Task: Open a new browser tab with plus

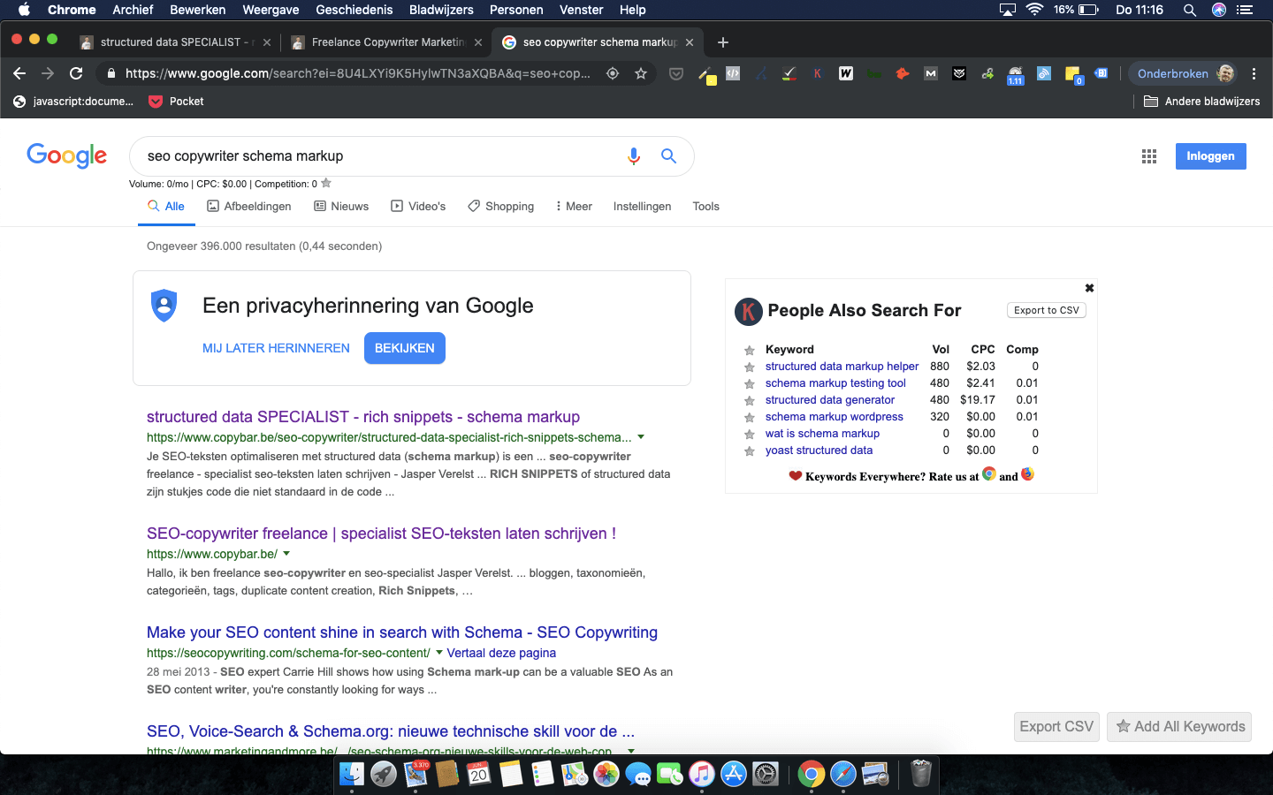Action: [723, 42]
